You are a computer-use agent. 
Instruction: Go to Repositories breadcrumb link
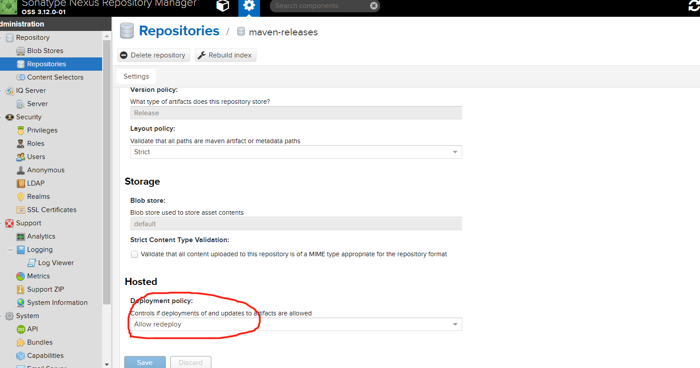click(x=179, y=31)
